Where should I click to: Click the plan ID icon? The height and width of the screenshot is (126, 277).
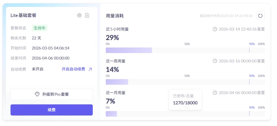79,15
